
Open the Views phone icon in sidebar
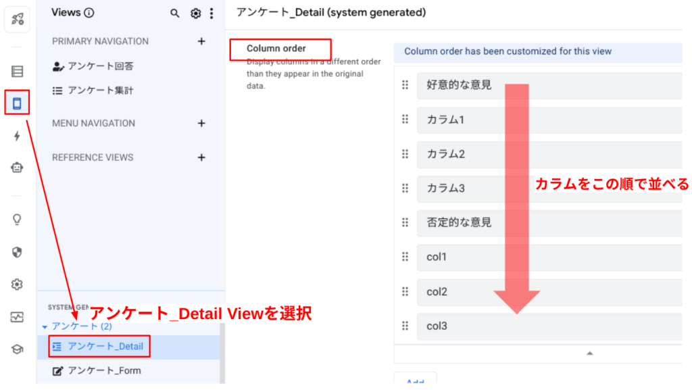point(17,103)
